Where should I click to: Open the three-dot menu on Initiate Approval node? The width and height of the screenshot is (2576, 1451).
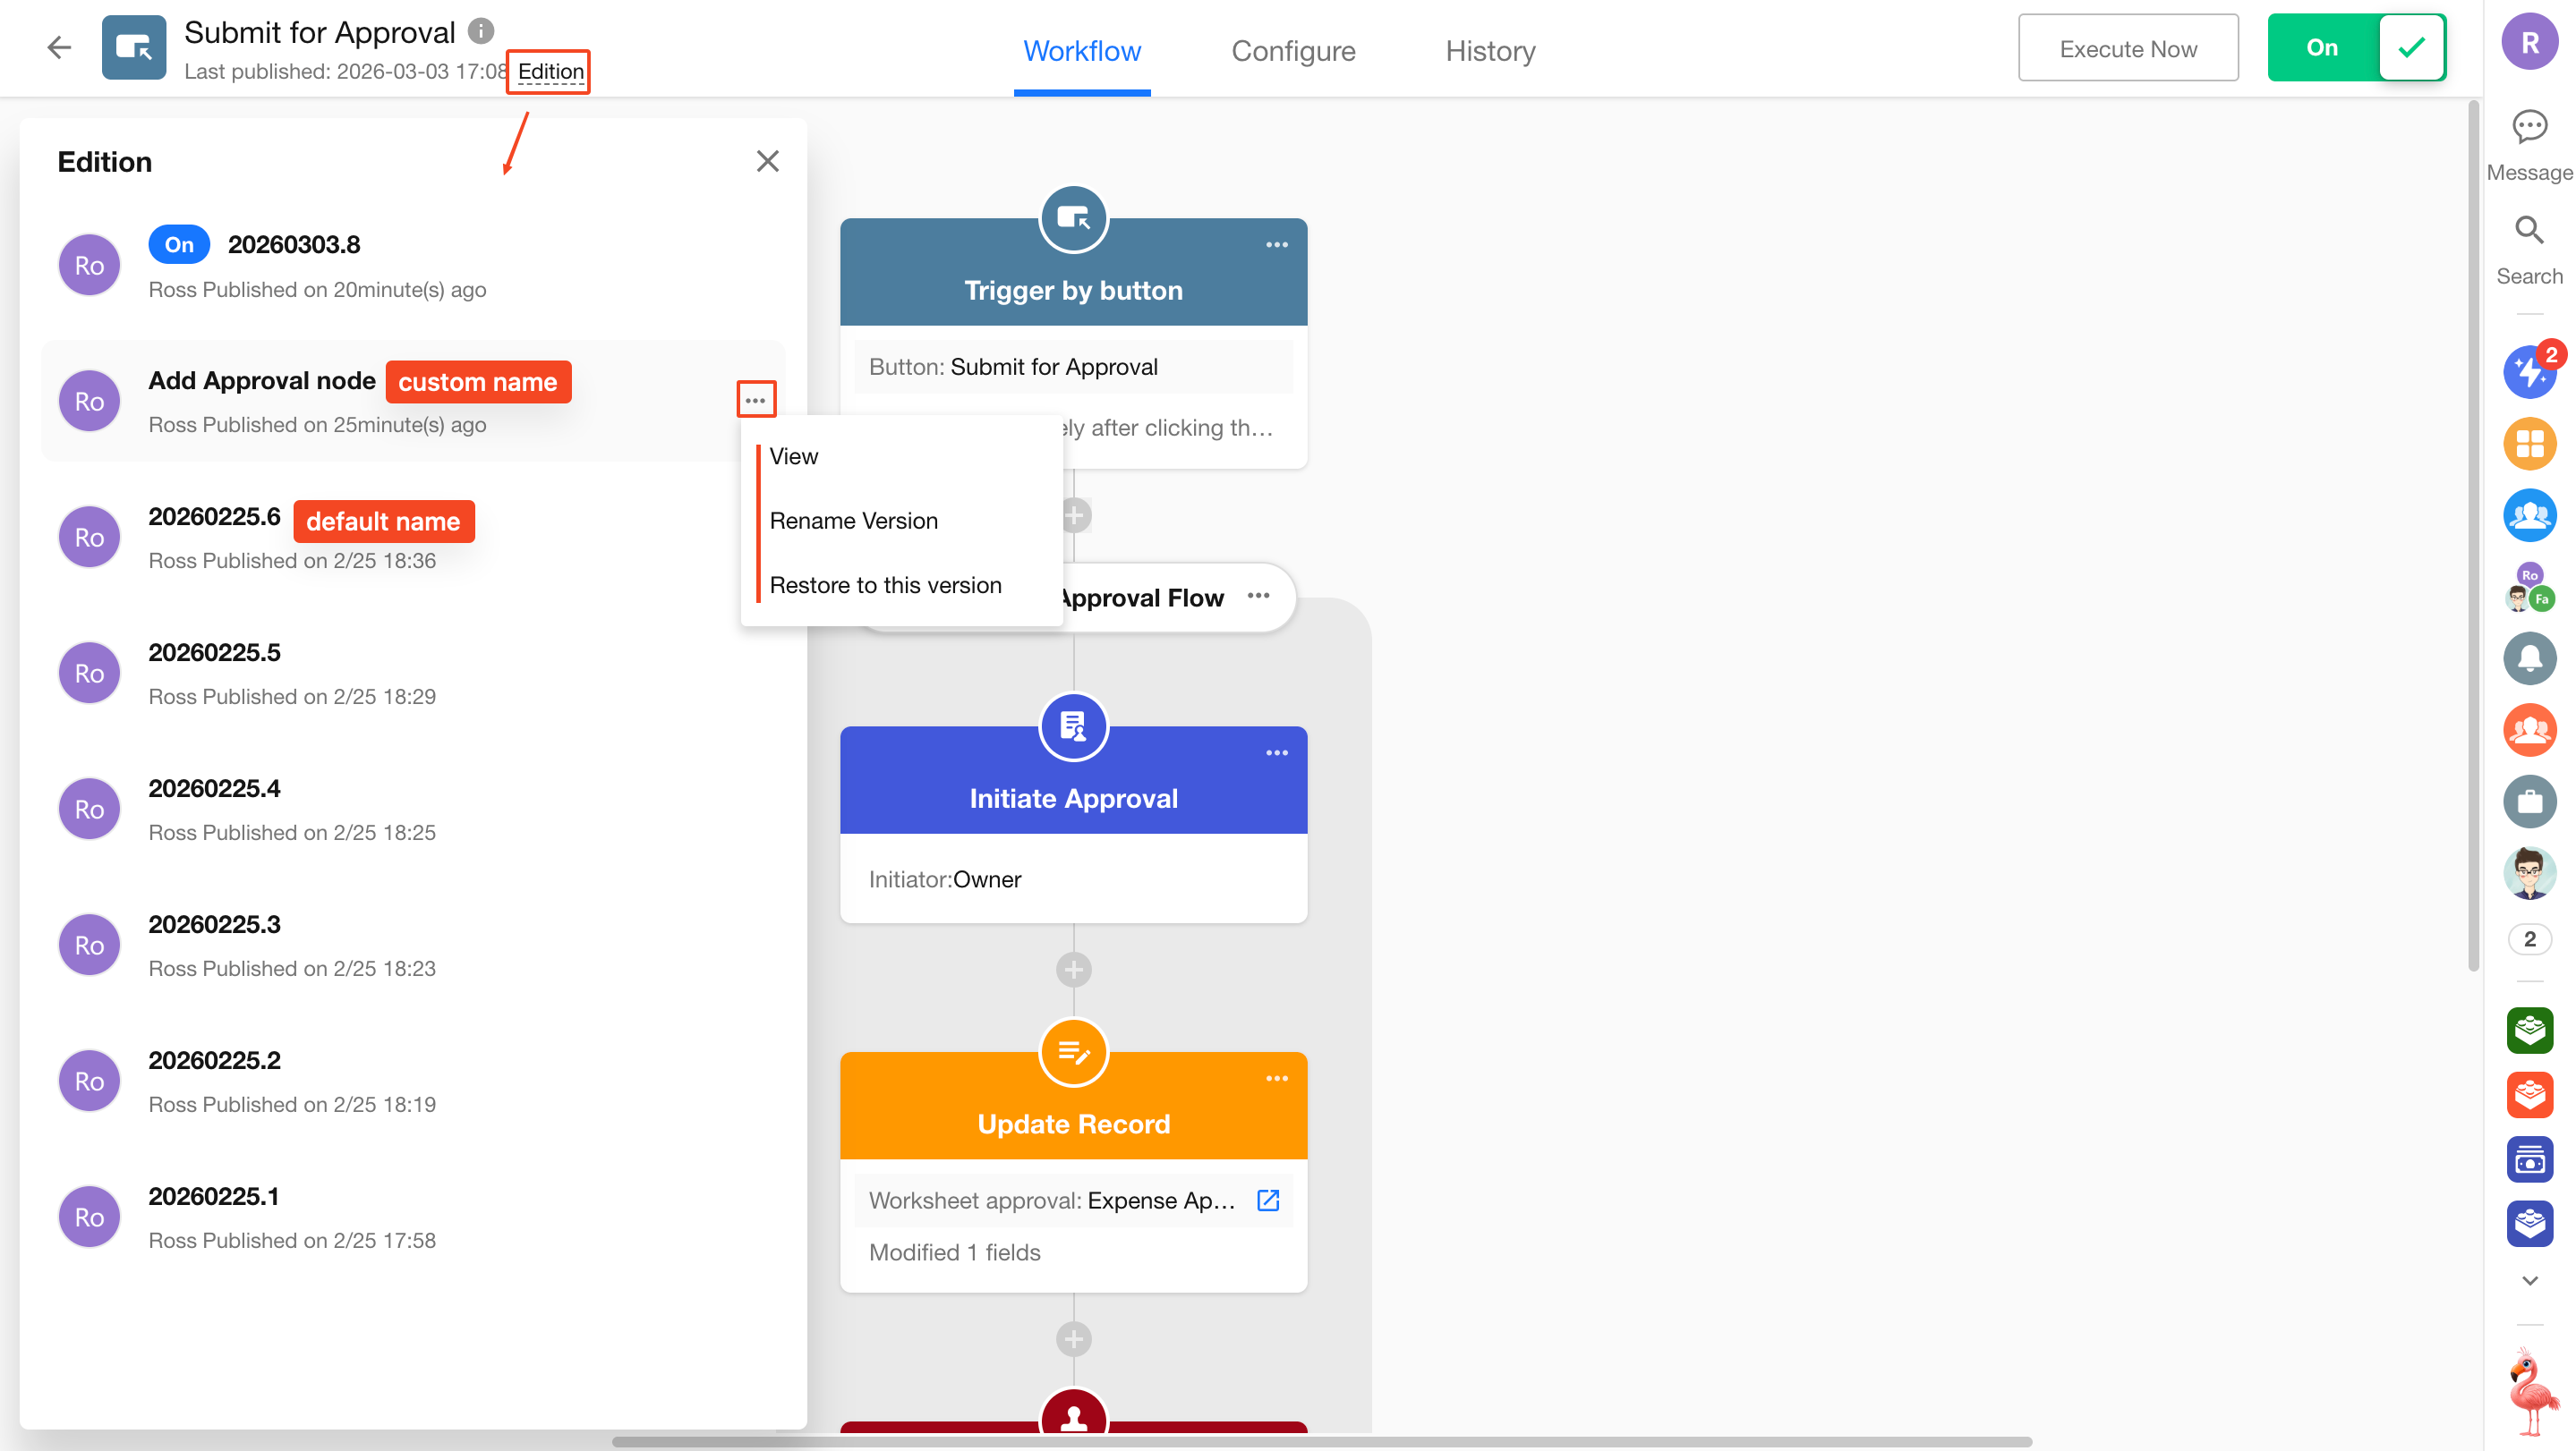point(1276,753)
